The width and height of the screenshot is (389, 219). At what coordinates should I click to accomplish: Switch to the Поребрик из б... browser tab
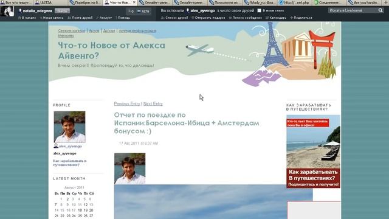coord(85,2)
